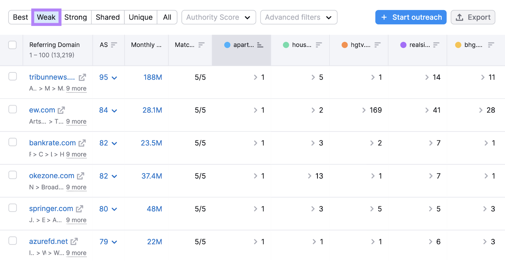Toggle the select-all header checkbox
505x261 pixels.
click(x=12, y=45)
